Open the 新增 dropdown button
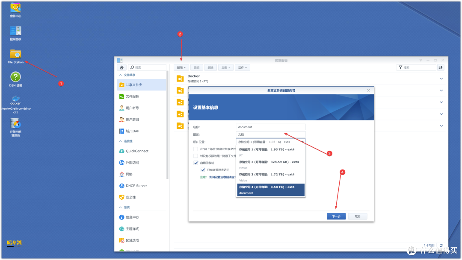The height and width of the screenshot is (260, 462). [x=181, y=67]
